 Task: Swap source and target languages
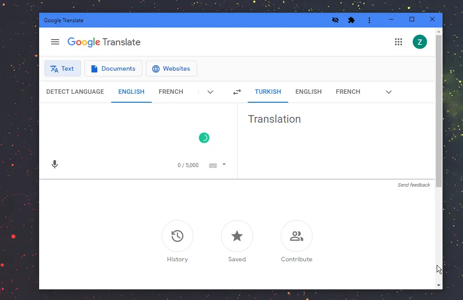click(x=237, y=92)
